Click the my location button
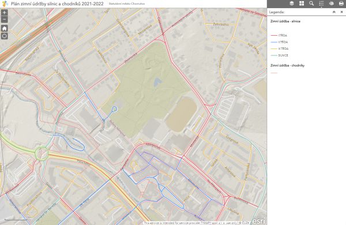Viewport: 346px width, 225px height. pyautogui.click(x=5, y=36)
